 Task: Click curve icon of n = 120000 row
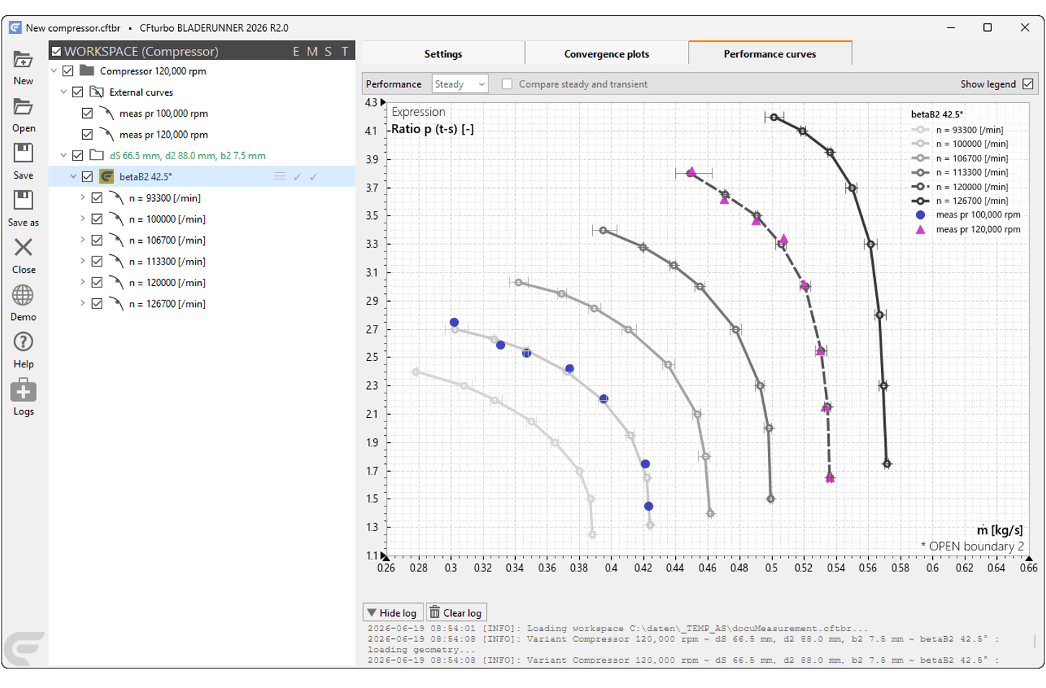pyautogui.click(x=116, y=282)
